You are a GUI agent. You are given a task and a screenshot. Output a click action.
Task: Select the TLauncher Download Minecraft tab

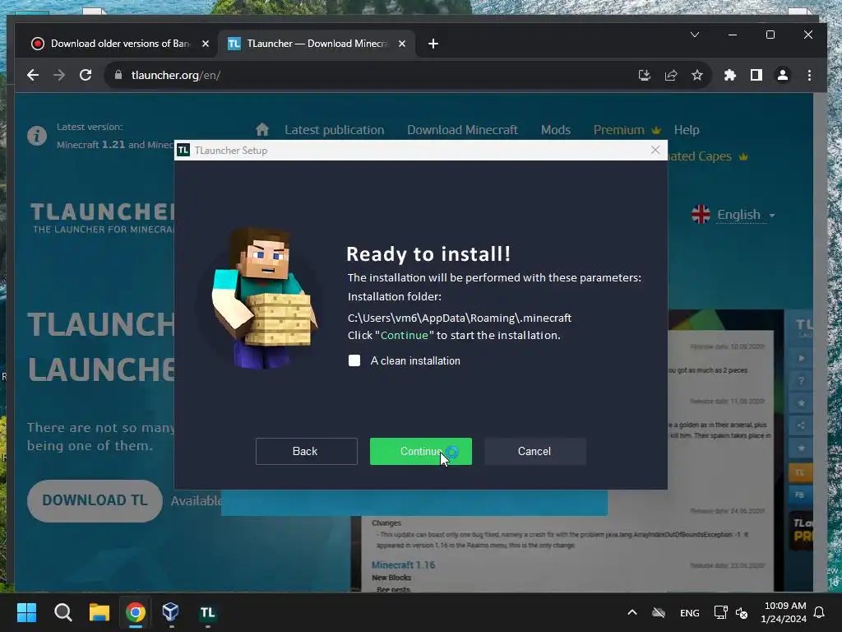point(315,44)
